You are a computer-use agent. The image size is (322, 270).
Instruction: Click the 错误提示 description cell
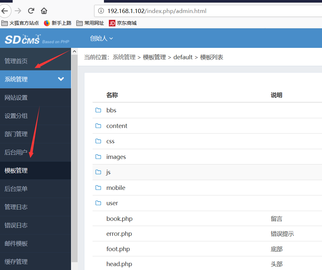[282, 234]
